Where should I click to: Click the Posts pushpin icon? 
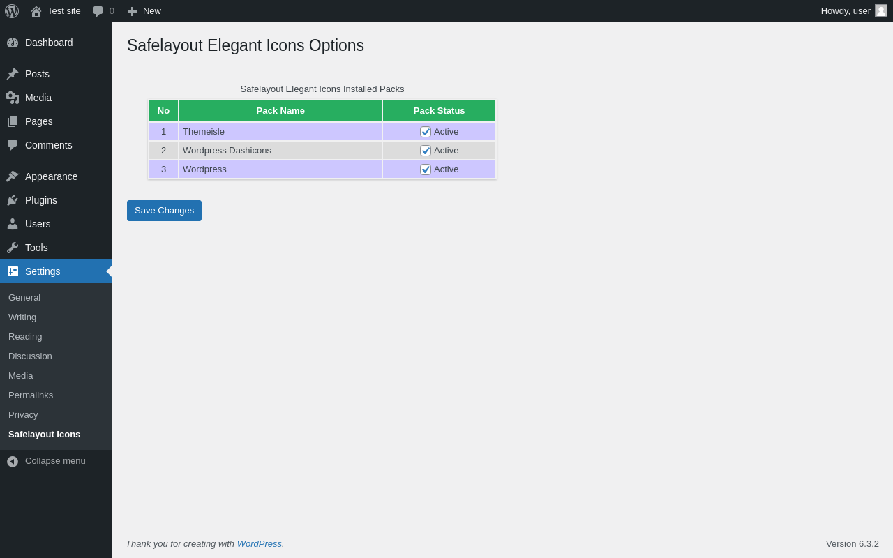point(13,74)
